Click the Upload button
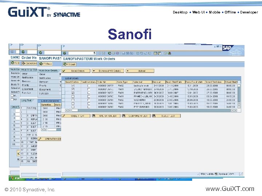Screen dimensions: 262x196 [x=140, y=71]
